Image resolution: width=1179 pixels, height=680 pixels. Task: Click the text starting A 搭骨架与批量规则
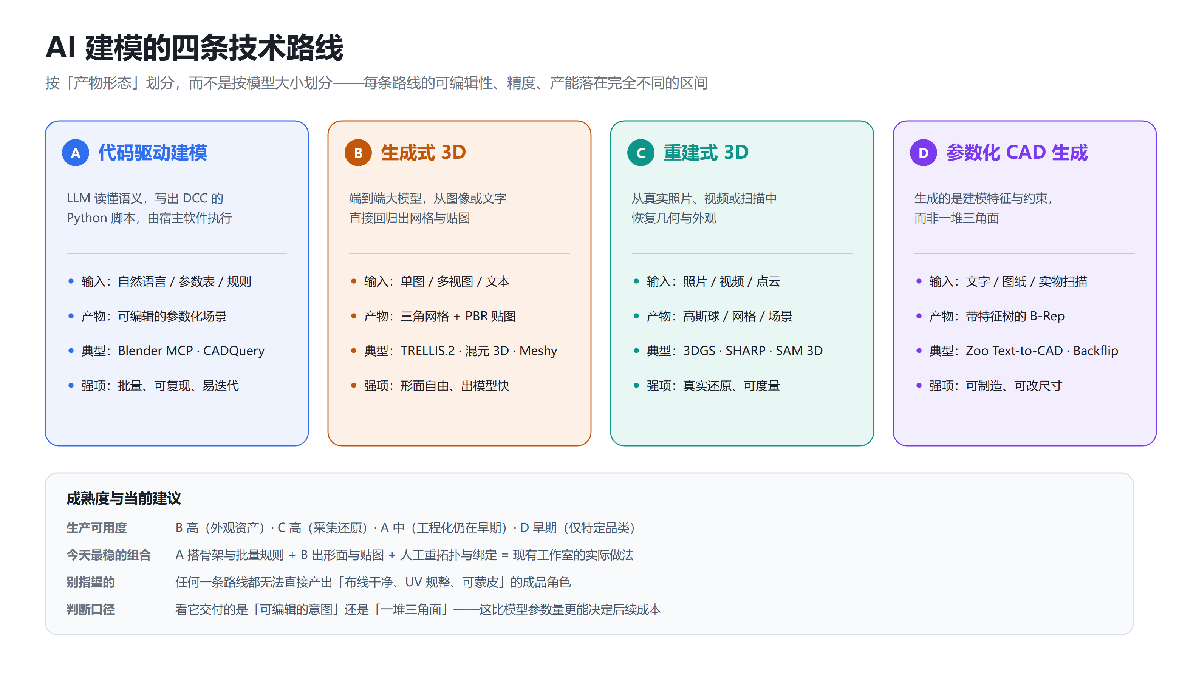(x=404, y=555)
